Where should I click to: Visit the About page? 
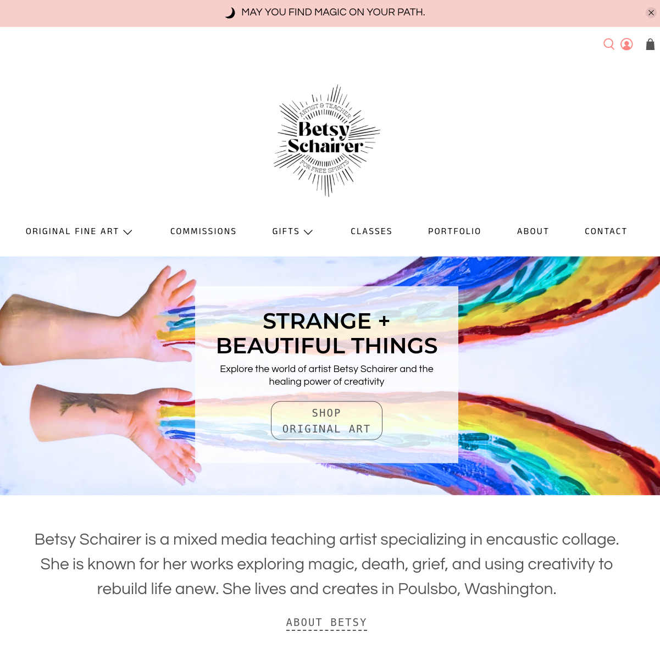pos(533,231)
